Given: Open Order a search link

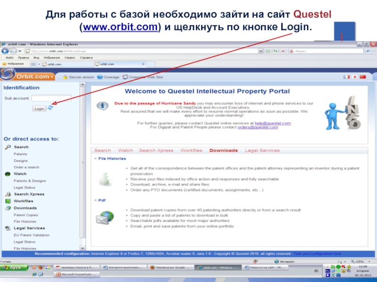Looking at the screenshot, I should (x=26, y=167).
